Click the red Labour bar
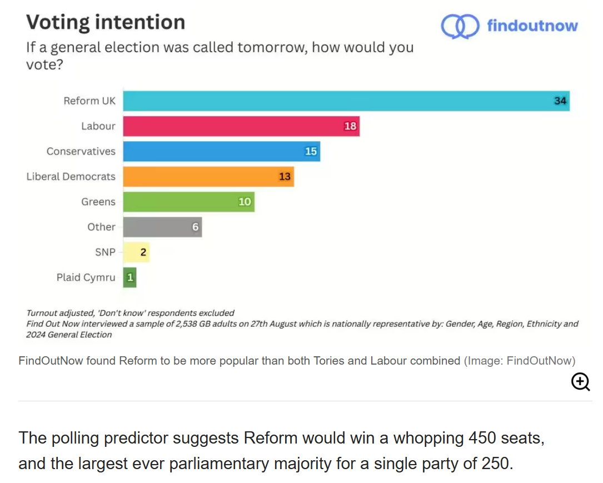The image size is (603, 483). click(x=233, y=126)
